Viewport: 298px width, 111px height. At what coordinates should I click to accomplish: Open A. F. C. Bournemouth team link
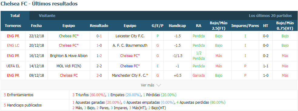click(x=130, y=45)
